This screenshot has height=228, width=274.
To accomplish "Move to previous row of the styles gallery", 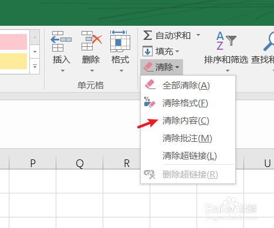I will (35, 38).
